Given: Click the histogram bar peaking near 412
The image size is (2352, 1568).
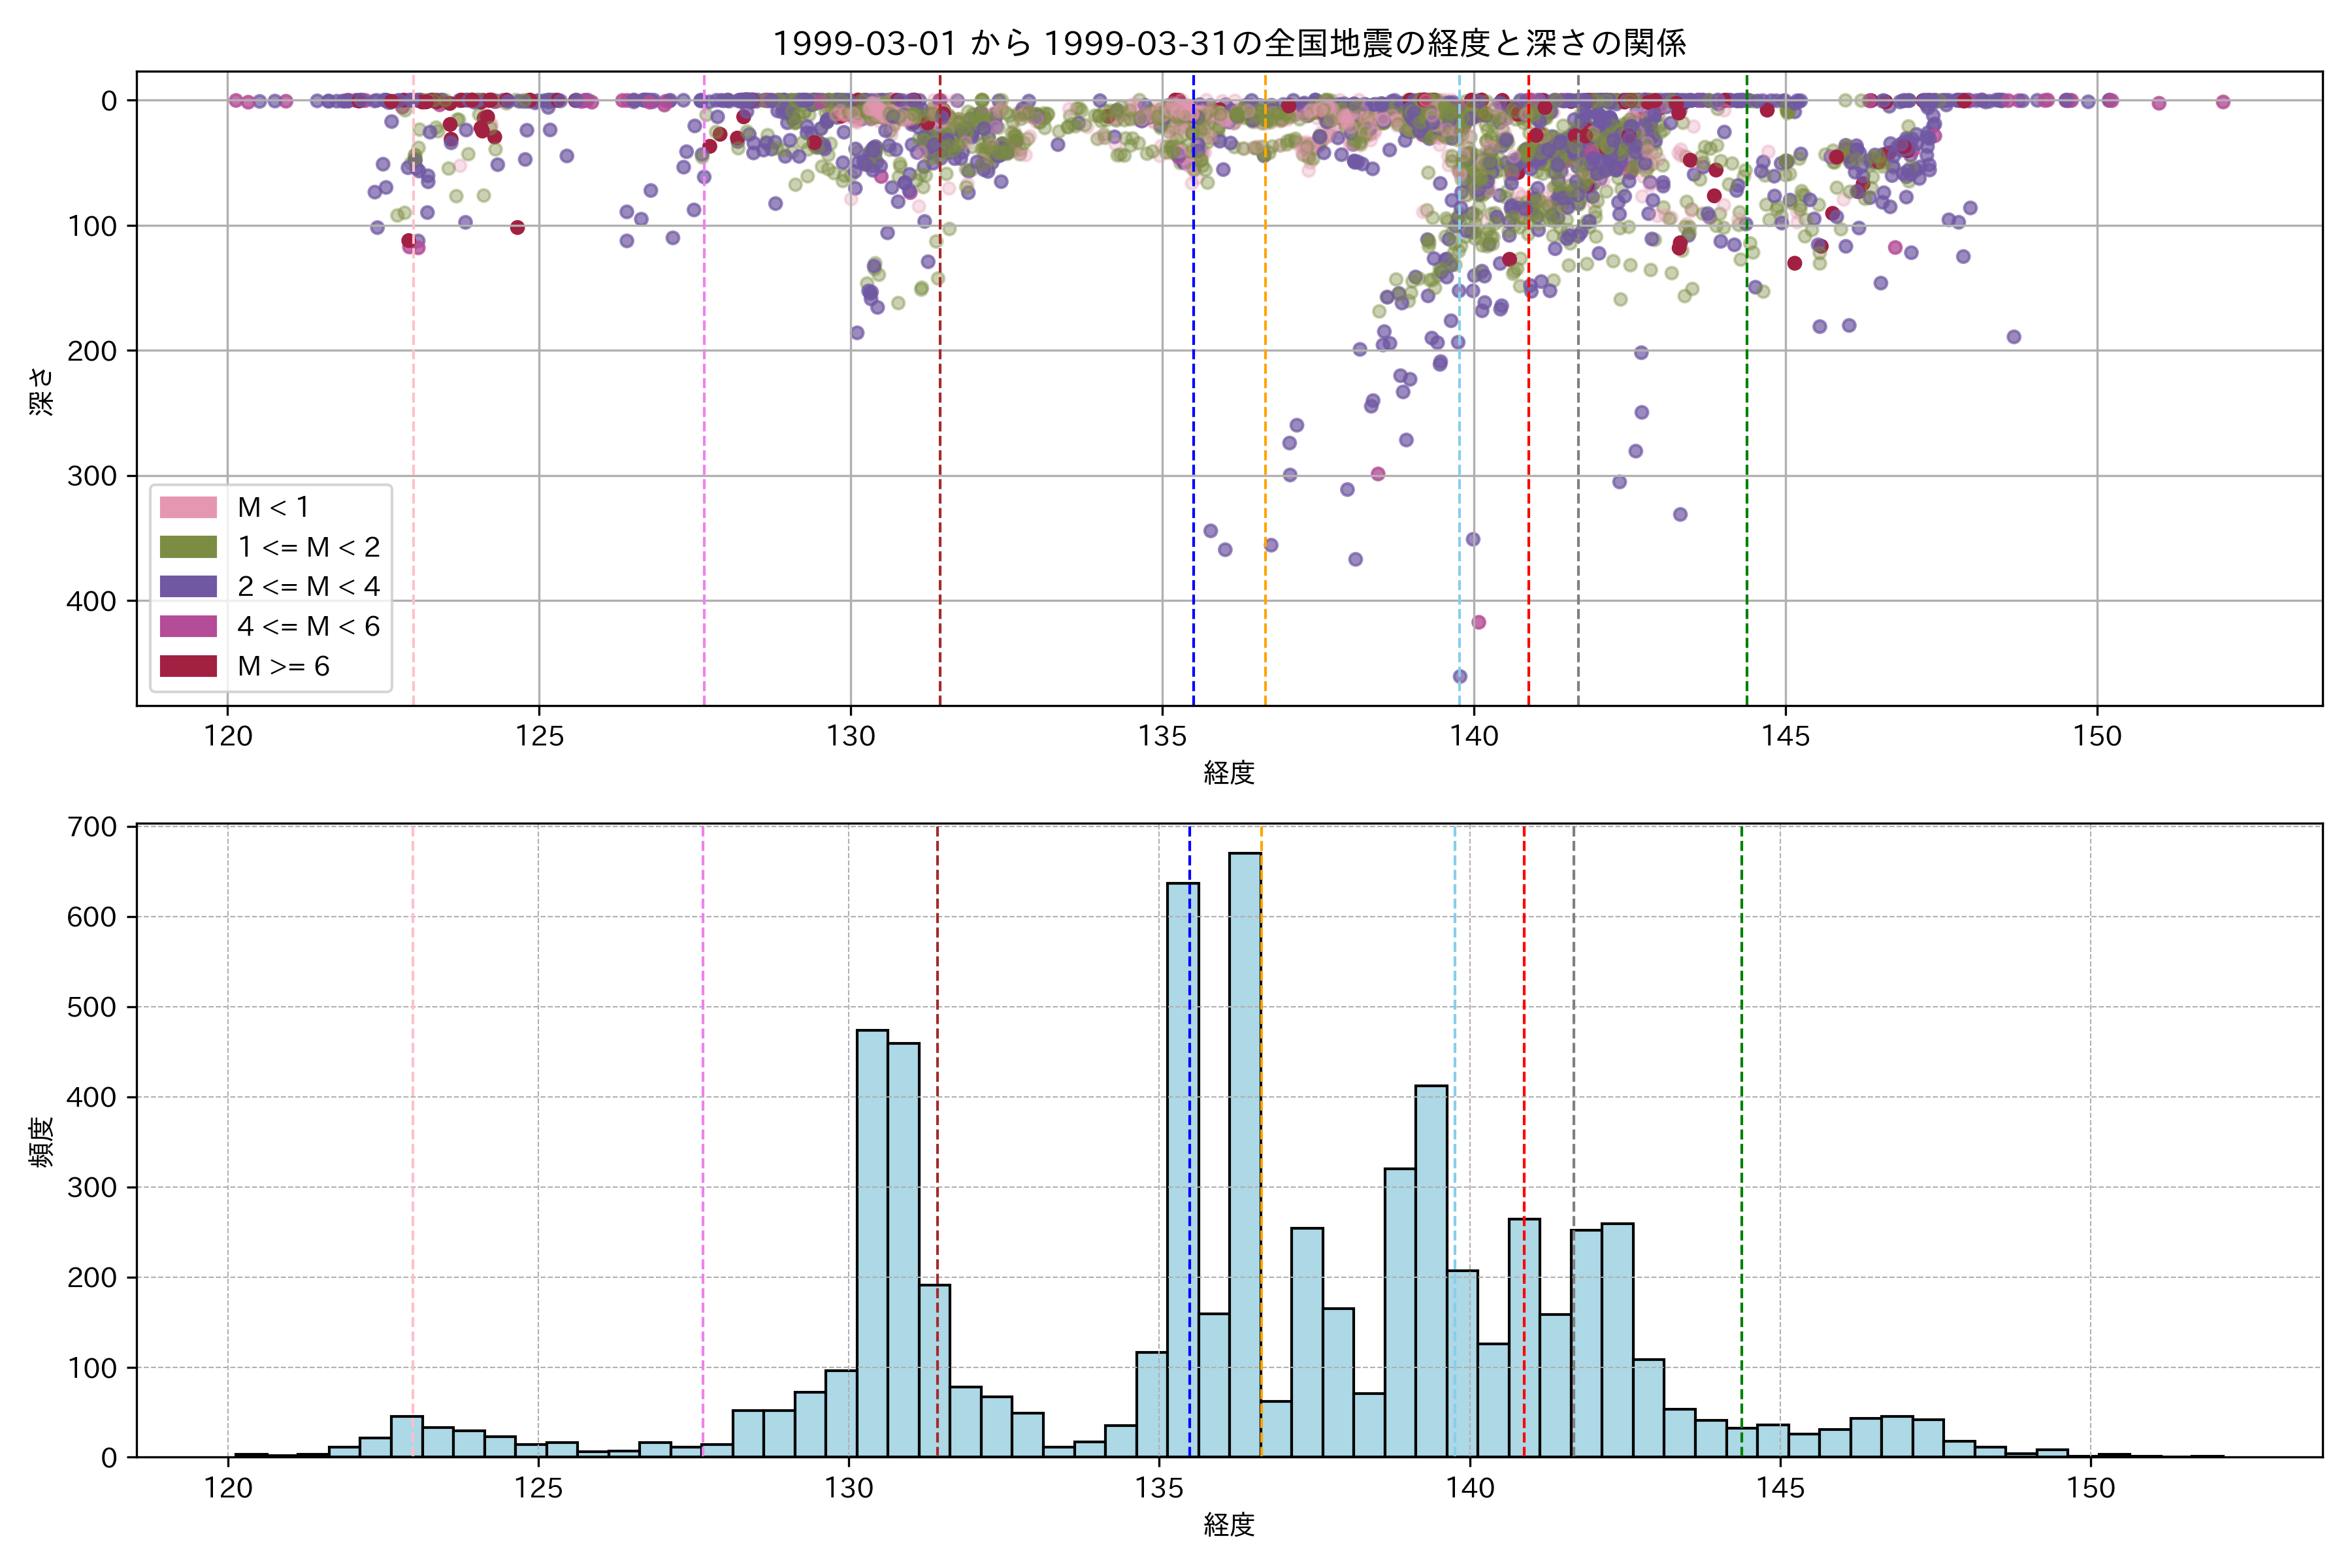Looking at the screenshot, I should [1431, 1271].
